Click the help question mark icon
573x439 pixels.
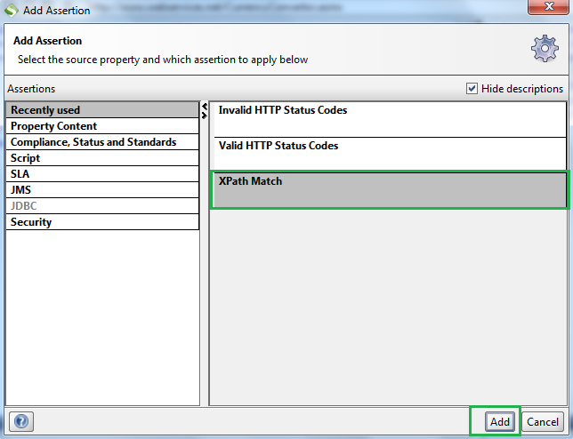(x=22, y=421)
